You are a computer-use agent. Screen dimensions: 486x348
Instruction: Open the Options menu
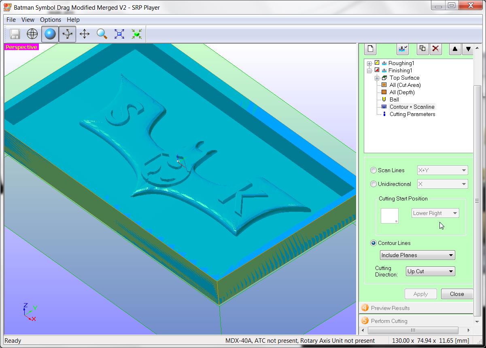(51, 19)
